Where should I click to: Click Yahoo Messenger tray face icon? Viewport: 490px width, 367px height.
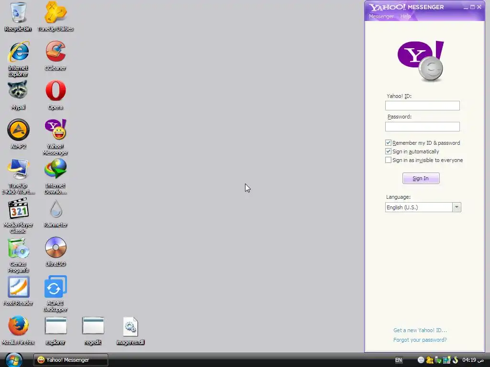pyautogui.click(x=421, y=360)
